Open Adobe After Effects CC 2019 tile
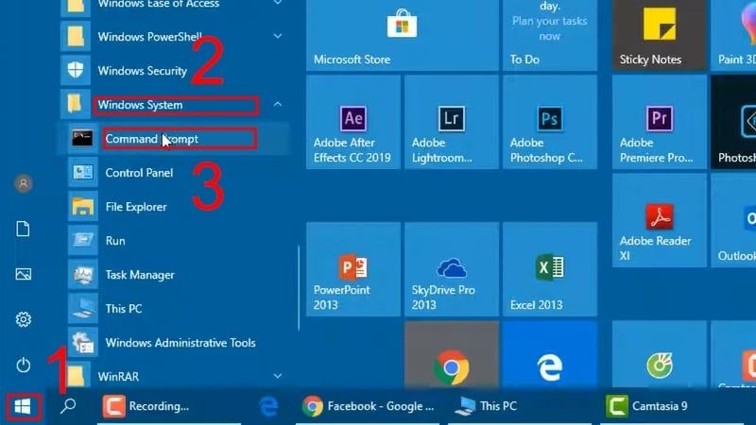This screenshot has height=425, width=756. (x=353, y=123)
